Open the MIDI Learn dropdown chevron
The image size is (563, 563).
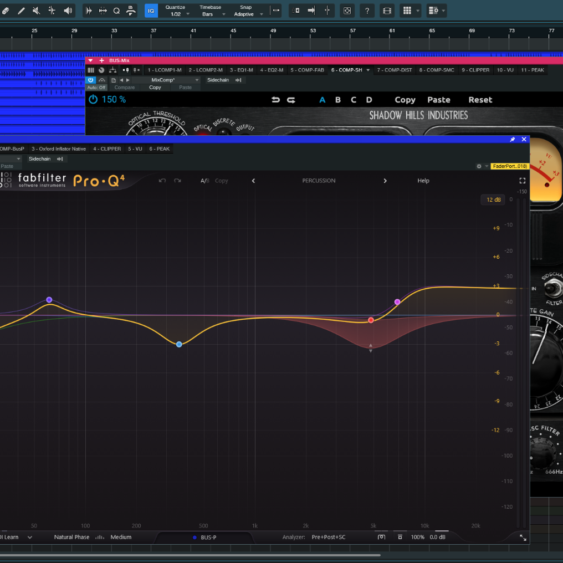pyautogui.click(x=30, y=537)
